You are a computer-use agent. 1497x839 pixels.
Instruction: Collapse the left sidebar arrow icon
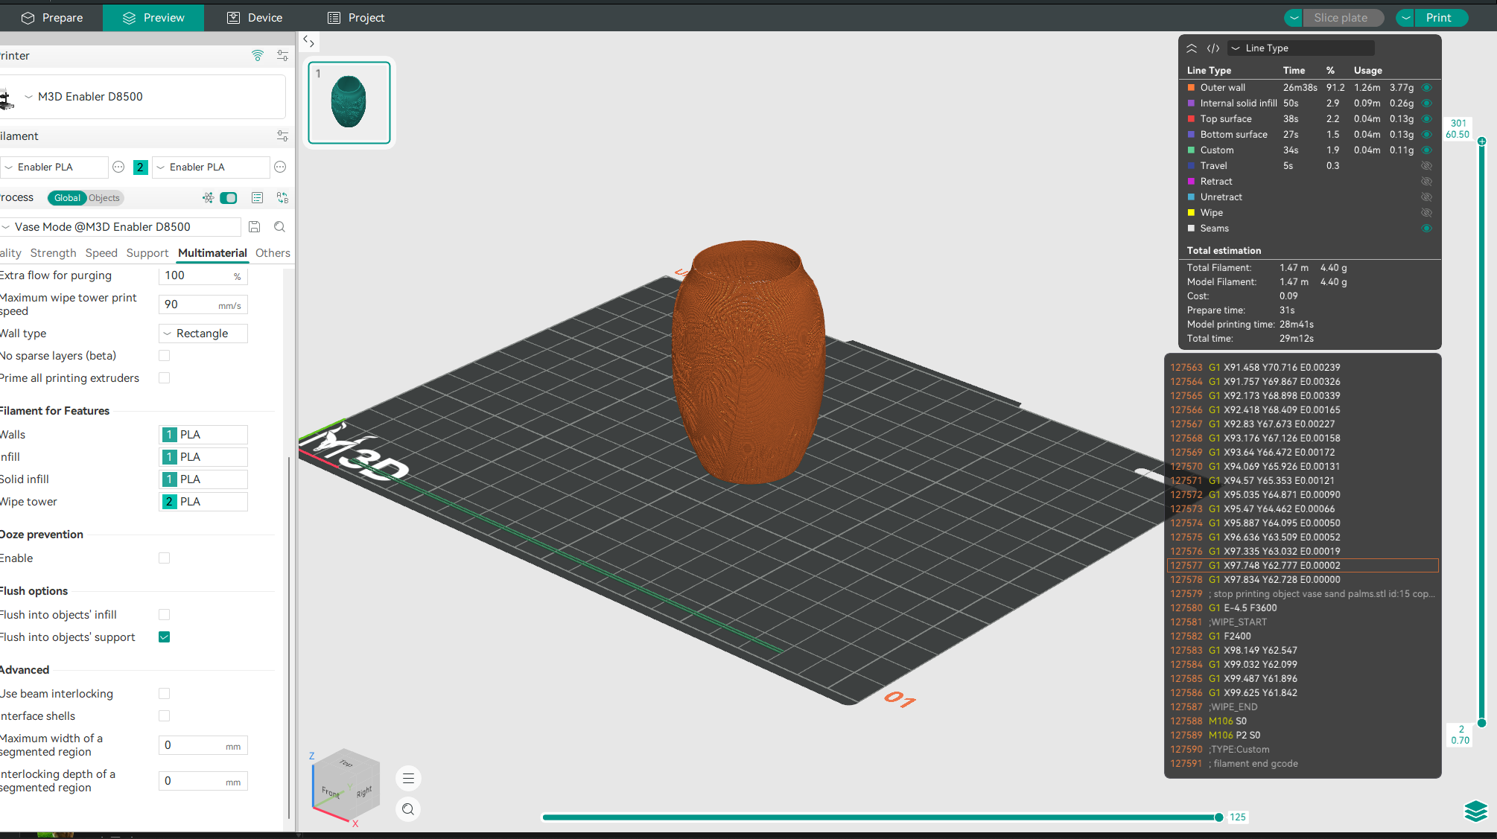(x=309, y=42)
